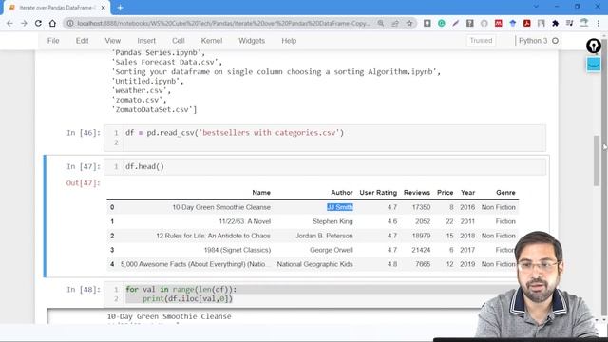Image resolution: width=608 pixels, height=342 pixels.
Task: Open the File menu
Action: tap(53, 41)
